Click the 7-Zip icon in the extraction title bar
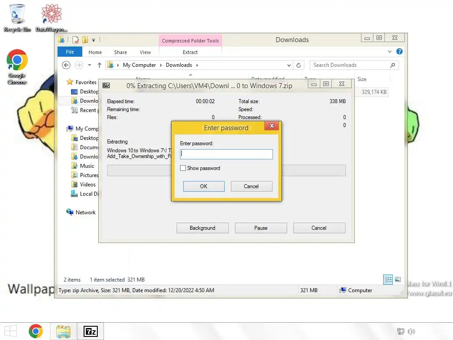 106,85
